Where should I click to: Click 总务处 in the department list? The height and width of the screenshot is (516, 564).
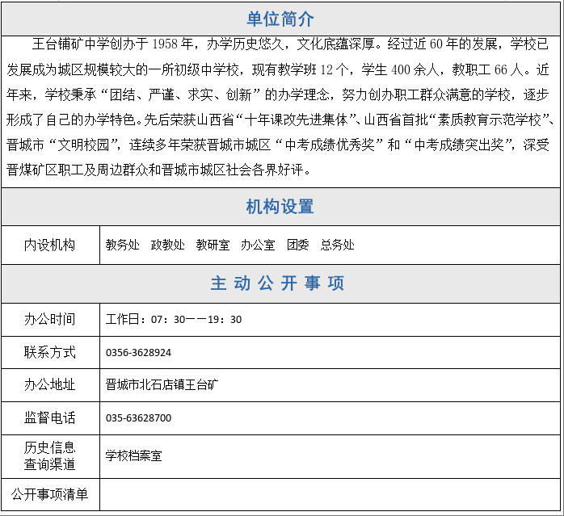click(337, 245)
